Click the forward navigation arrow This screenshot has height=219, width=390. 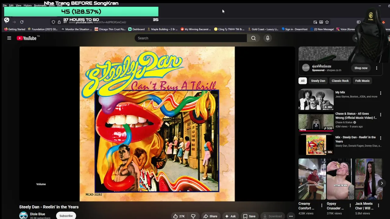click(x=14, y=22)
